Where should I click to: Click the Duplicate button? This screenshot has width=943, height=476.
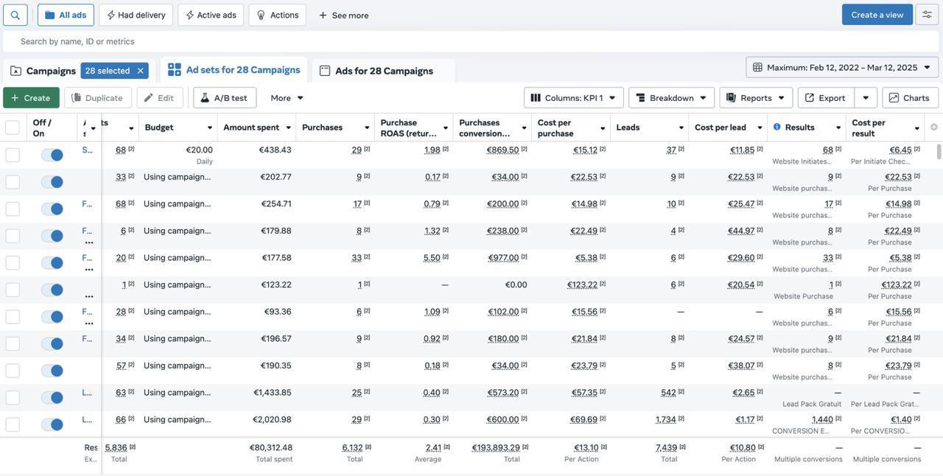(98, 98)
